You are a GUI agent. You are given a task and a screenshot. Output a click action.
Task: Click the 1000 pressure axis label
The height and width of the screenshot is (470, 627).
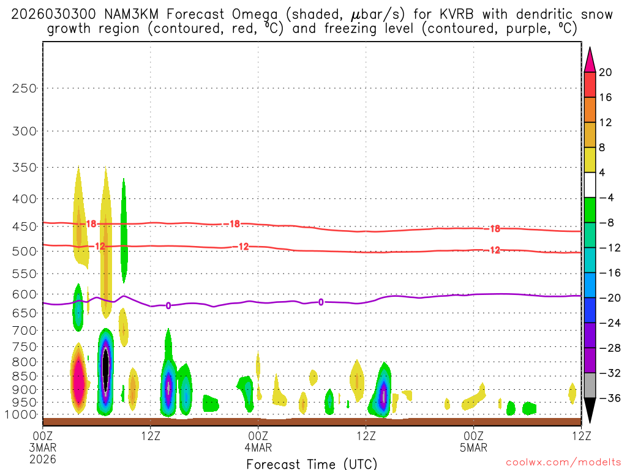pos(21,415)
